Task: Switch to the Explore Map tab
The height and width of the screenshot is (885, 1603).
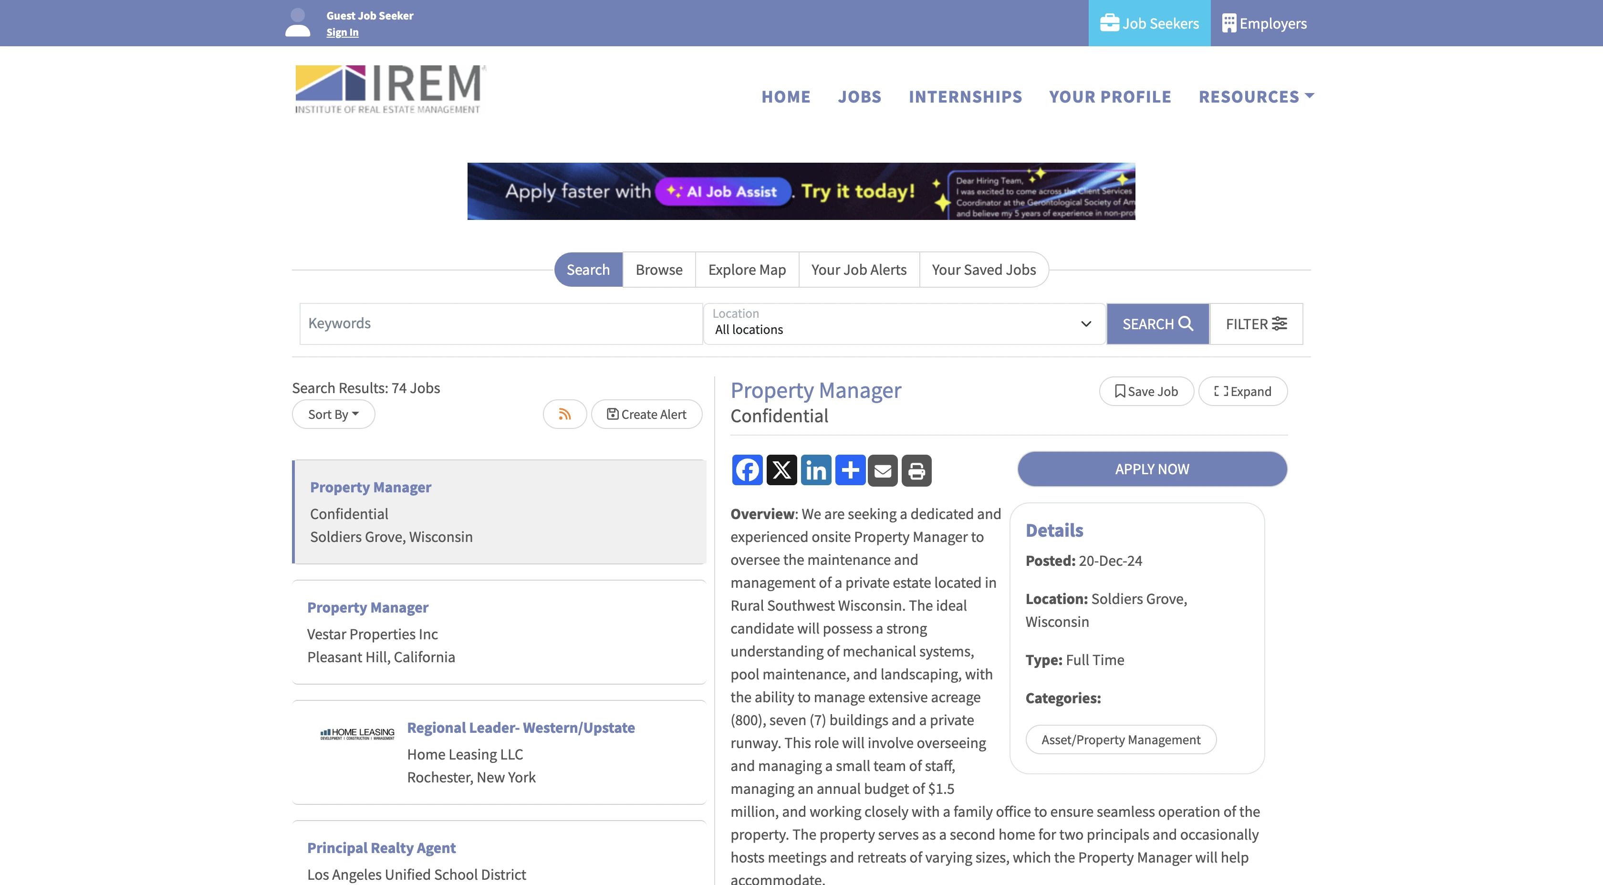Action: pyautogui.click(x=746, y=270)
